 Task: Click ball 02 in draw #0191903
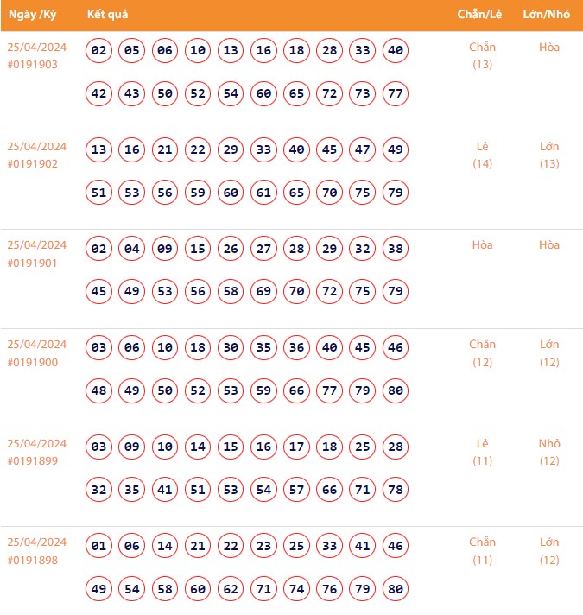point(99,51)
